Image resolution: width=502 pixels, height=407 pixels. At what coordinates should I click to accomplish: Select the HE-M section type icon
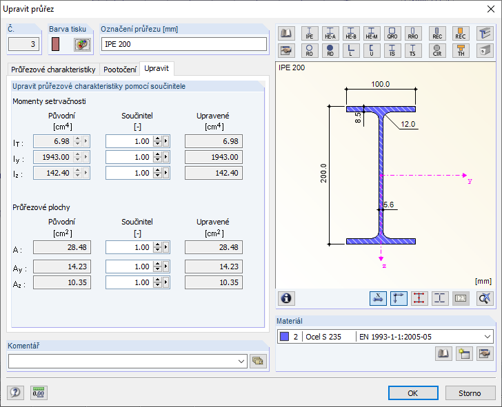pos(372,33)
